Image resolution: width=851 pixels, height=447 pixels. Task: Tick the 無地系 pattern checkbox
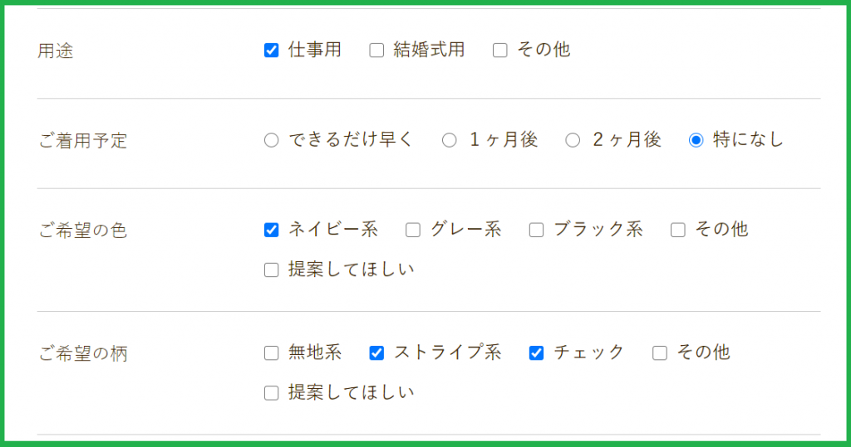(271, 353)
